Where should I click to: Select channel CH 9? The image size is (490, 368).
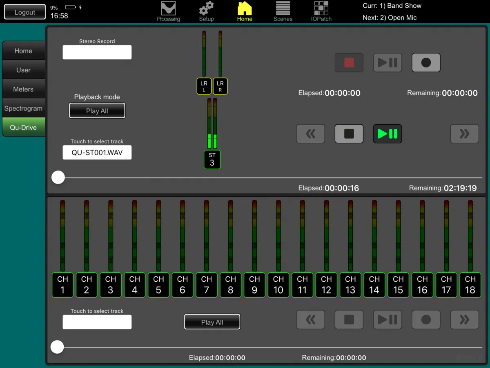click(x=254, y=285)
